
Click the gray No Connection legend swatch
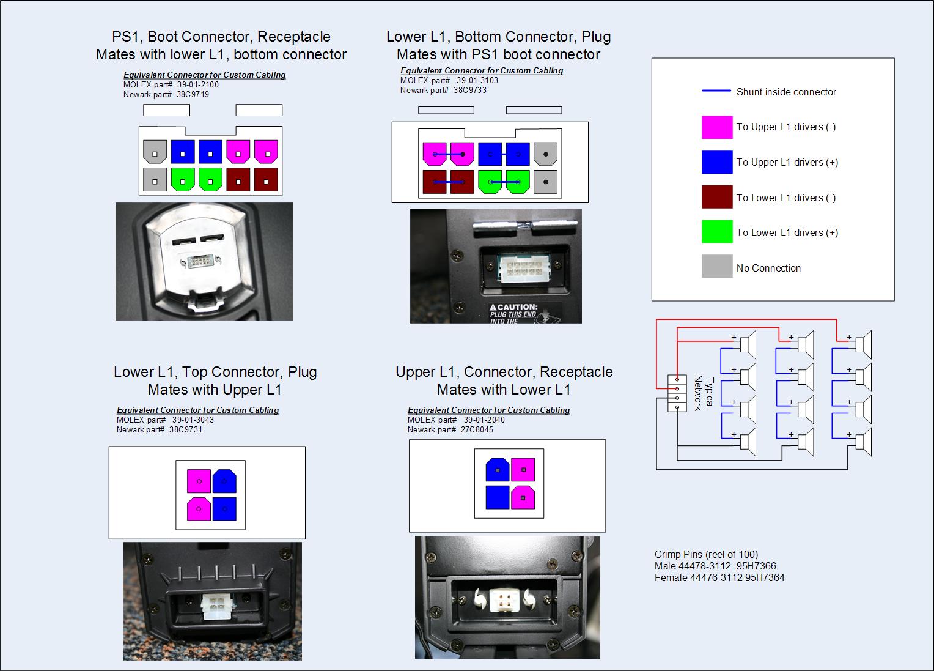click(717, 267)
